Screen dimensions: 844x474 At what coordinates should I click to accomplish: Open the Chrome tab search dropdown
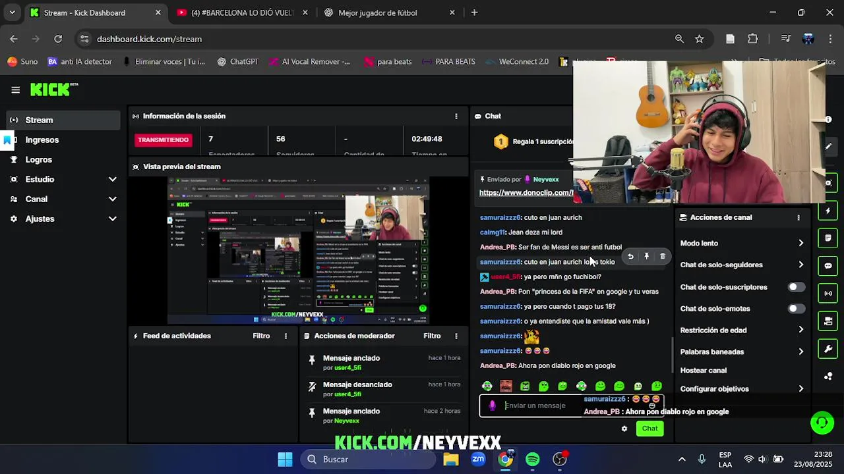(12, 13)
